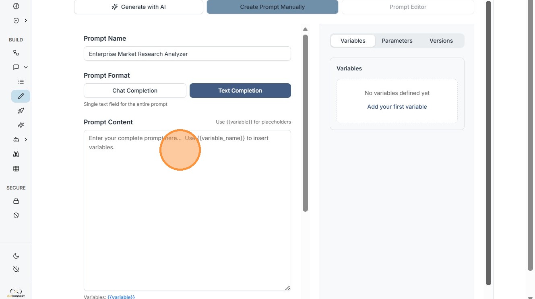Open the binoculars icon in sidebar
Image resolution: width=535 pixels, height=299 pixels.
pyautogui.click(x=16, y=154)
